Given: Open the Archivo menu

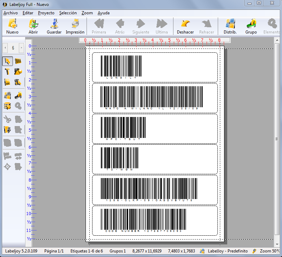Looking at the screenshot, I should 10,13.
